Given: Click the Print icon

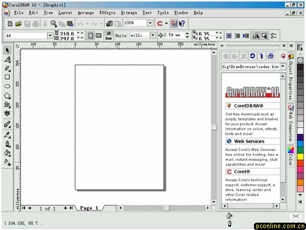Looking at the screenshot, I should point(35,24).
